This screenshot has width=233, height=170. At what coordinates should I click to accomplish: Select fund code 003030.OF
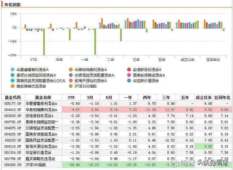click(x=13, y=116)
